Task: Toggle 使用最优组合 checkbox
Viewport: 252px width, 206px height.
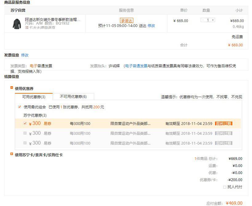Action: 20,107
